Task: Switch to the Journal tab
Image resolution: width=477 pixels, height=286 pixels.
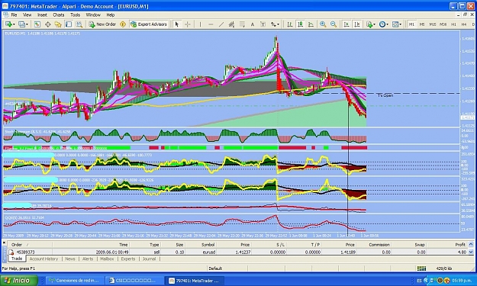Action: (x=149, y=259)
